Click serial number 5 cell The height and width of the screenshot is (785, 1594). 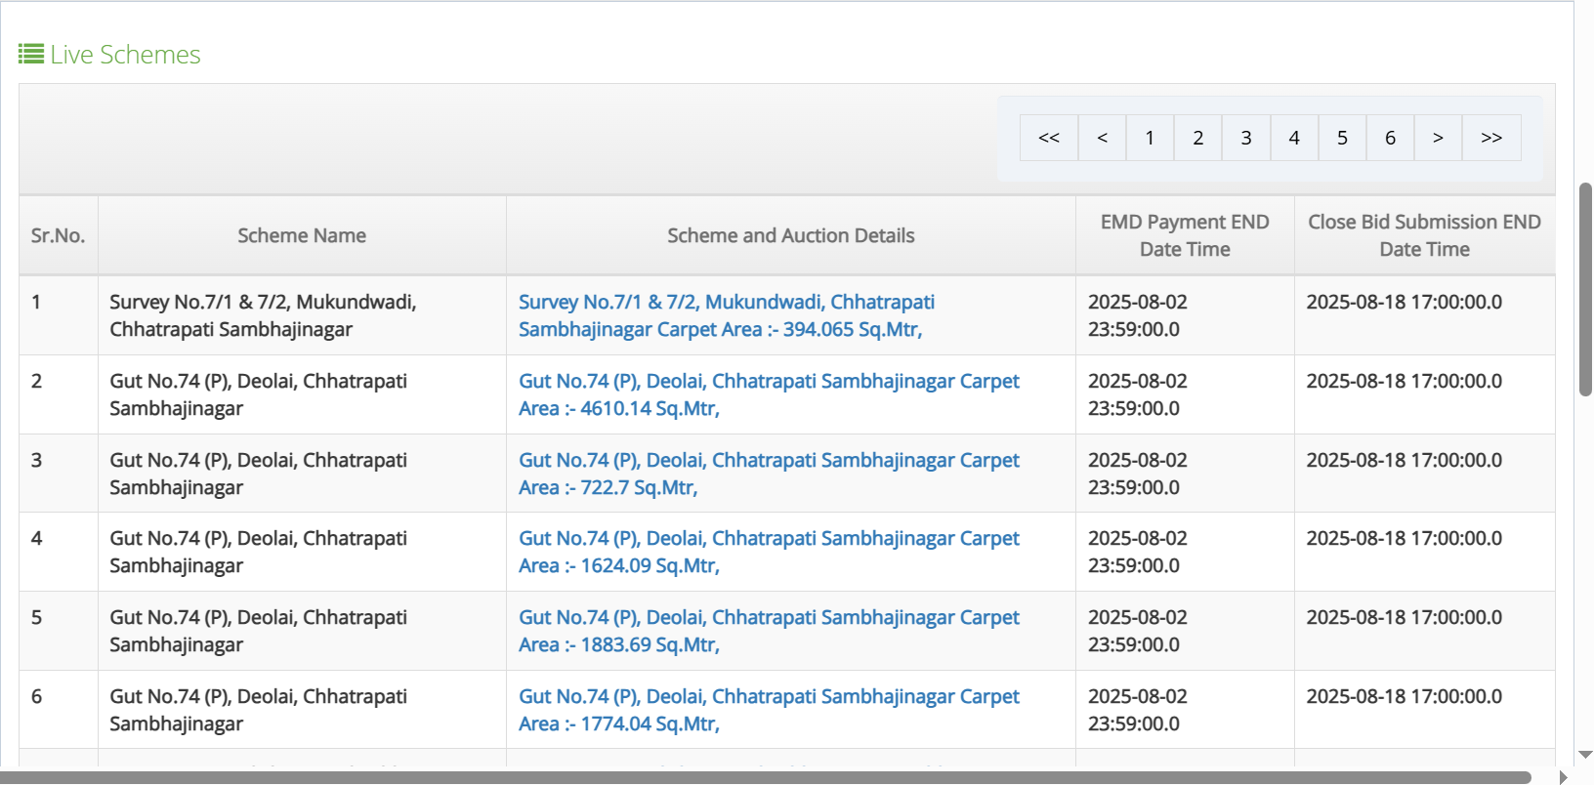[x=58, y=631]
